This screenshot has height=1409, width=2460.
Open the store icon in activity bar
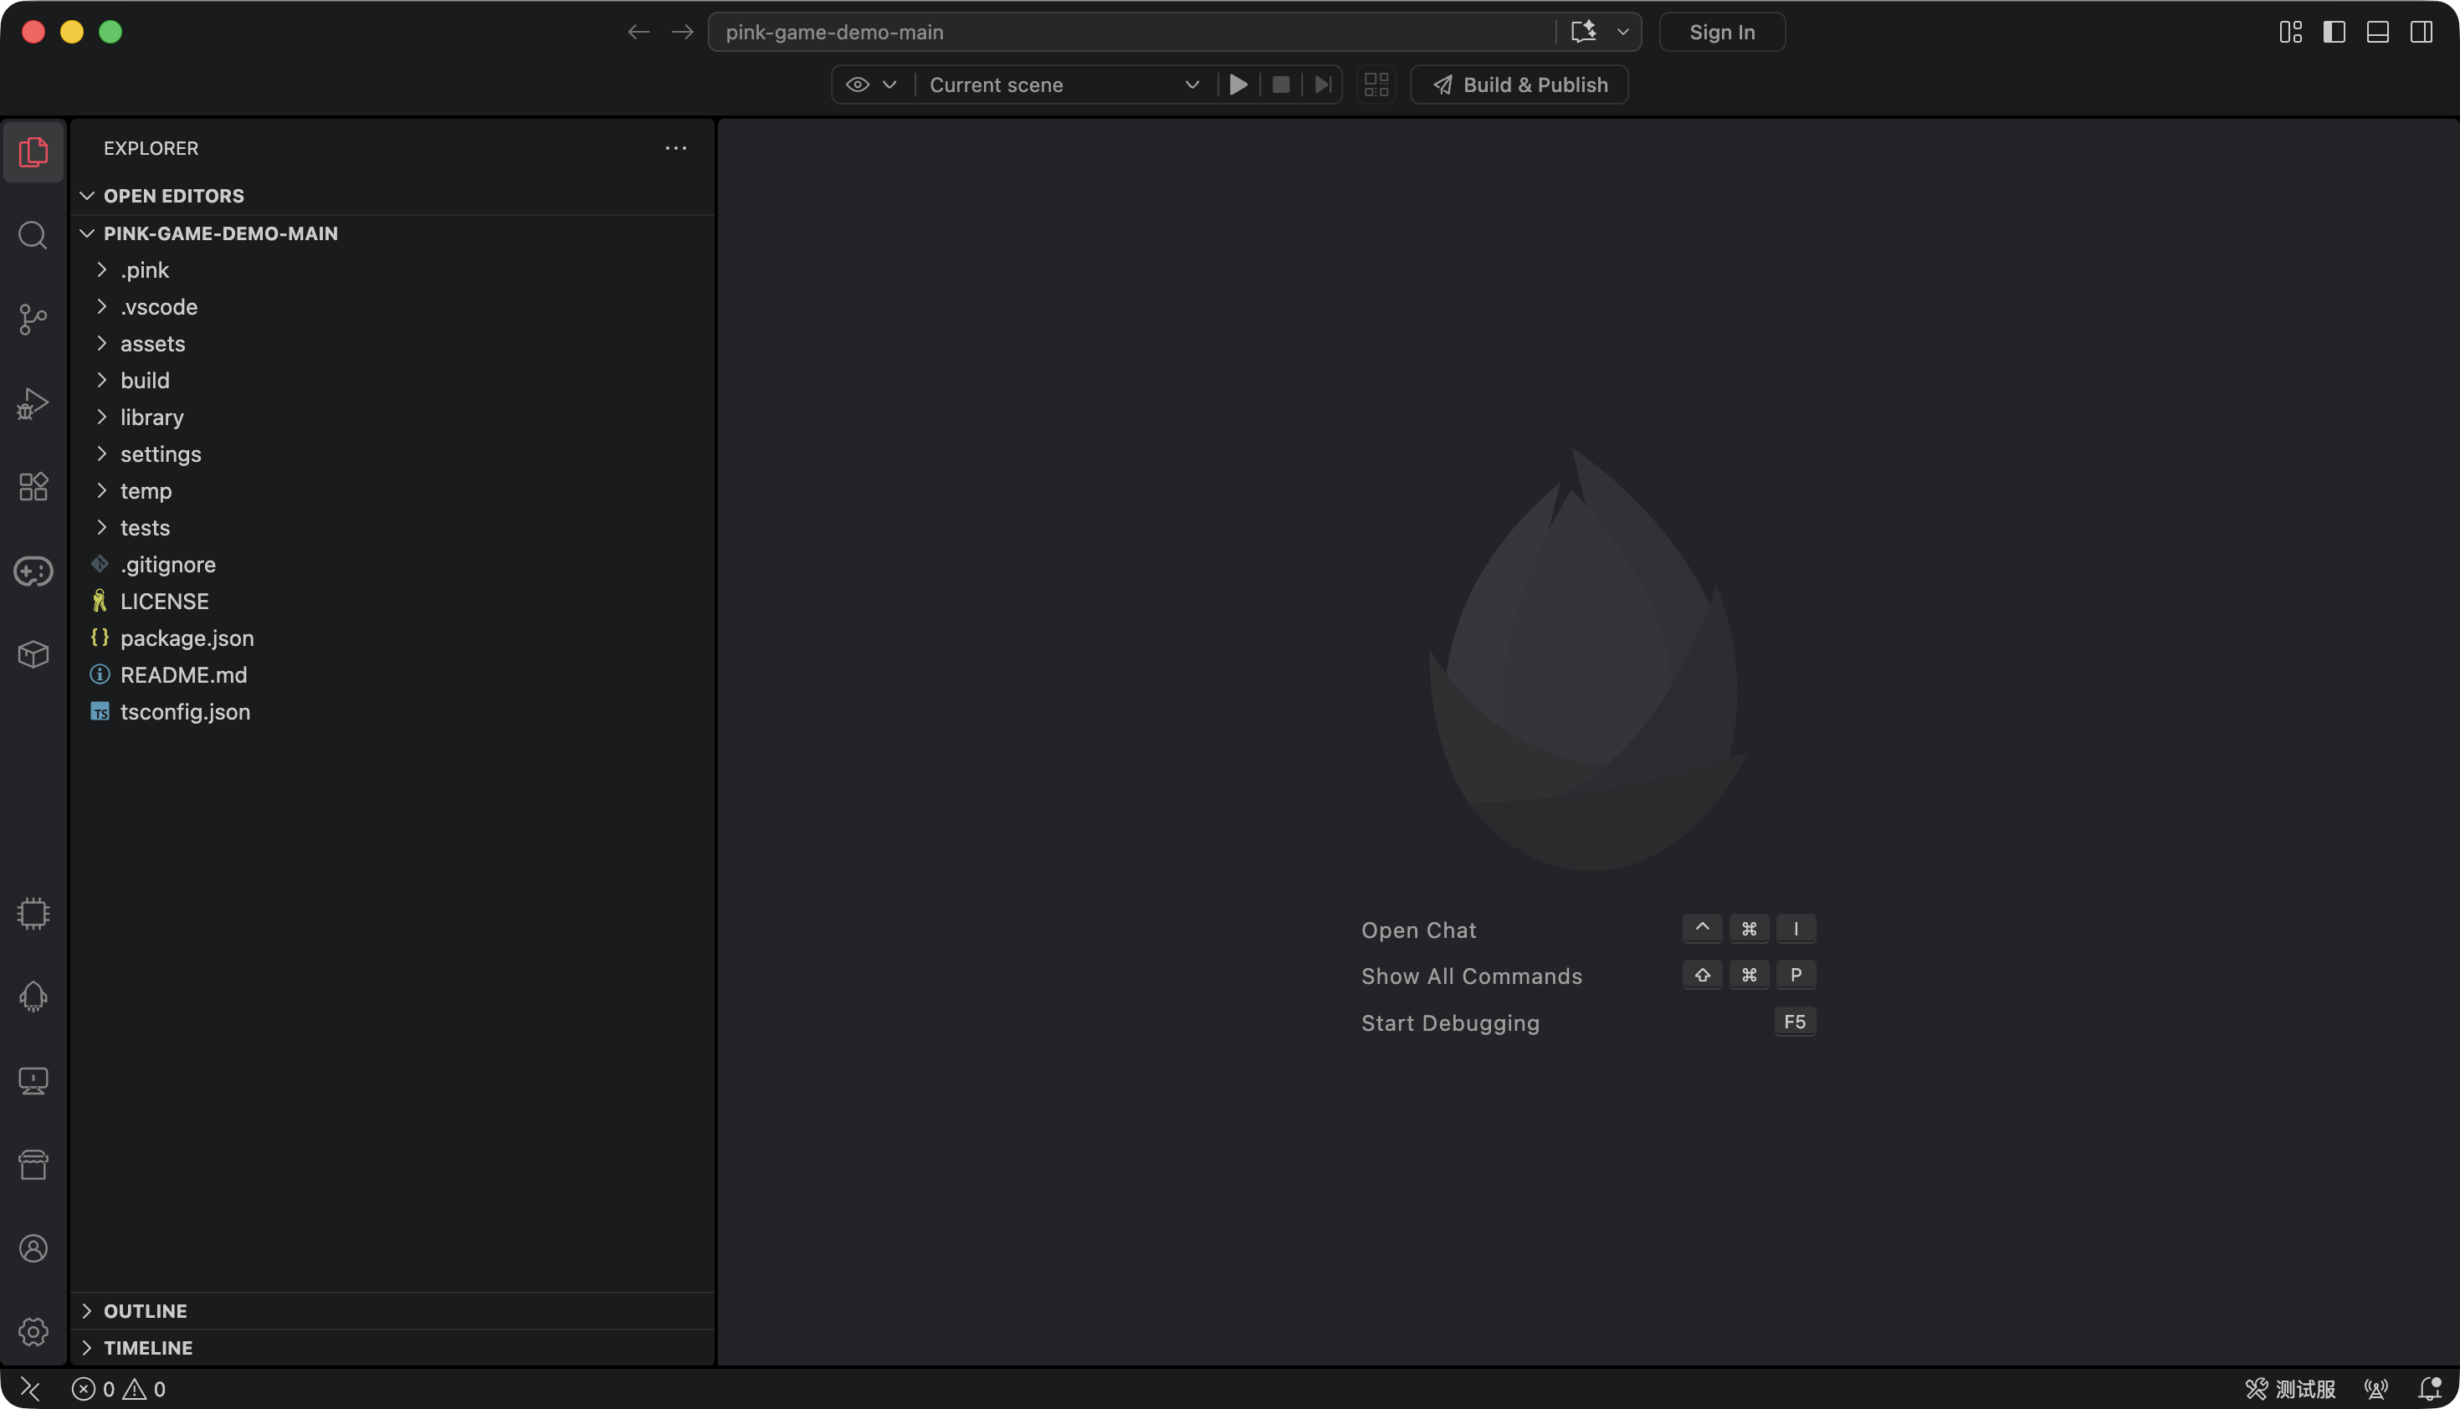tap(33, 1166)
